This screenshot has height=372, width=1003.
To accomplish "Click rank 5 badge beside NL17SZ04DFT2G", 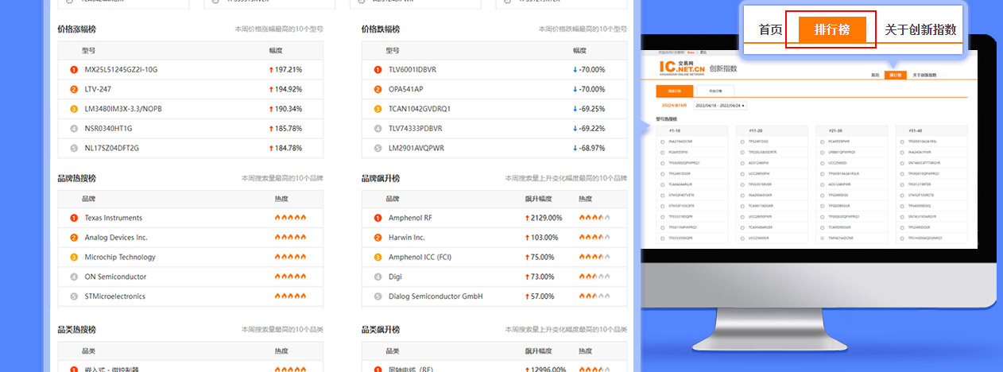I will click(74, 148).
